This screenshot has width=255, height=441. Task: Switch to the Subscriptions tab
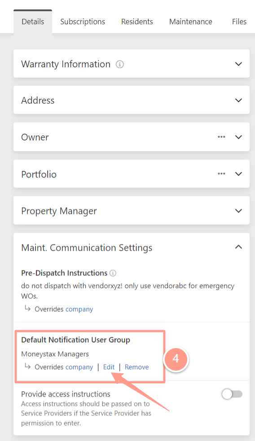[x=83, y=22]
